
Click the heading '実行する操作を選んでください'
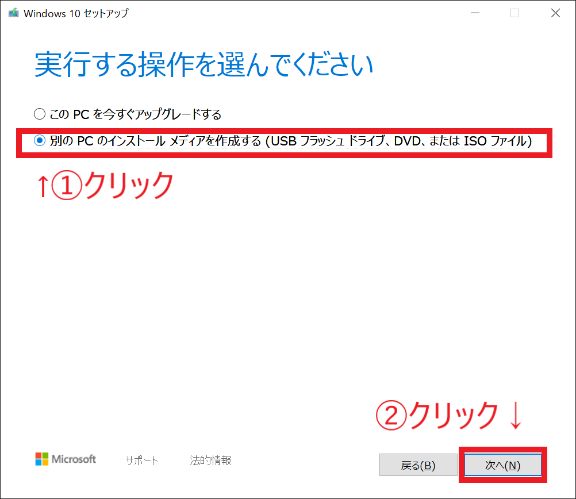[x=204, y=64]
